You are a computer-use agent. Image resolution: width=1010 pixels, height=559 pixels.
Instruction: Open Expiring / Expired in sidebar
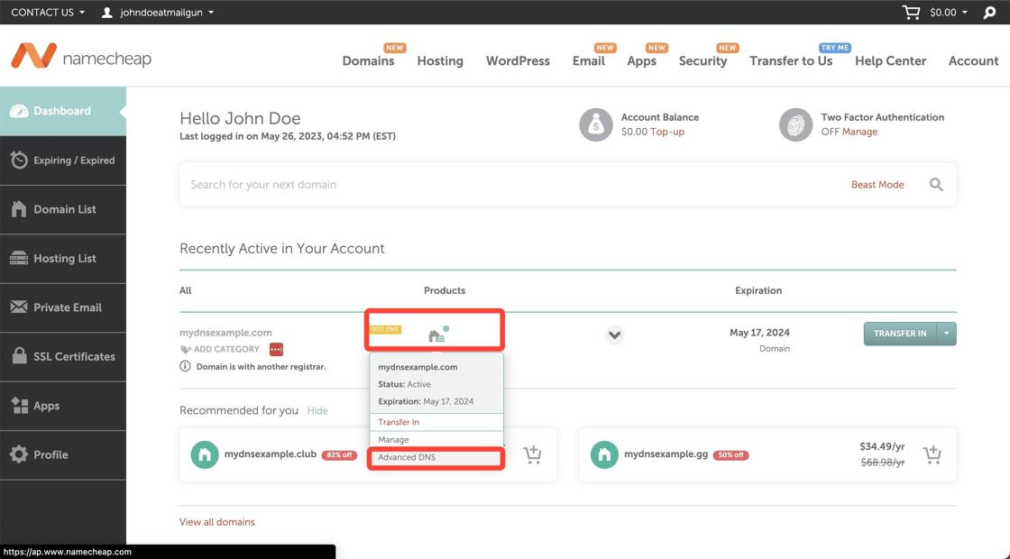click(63, 160)
